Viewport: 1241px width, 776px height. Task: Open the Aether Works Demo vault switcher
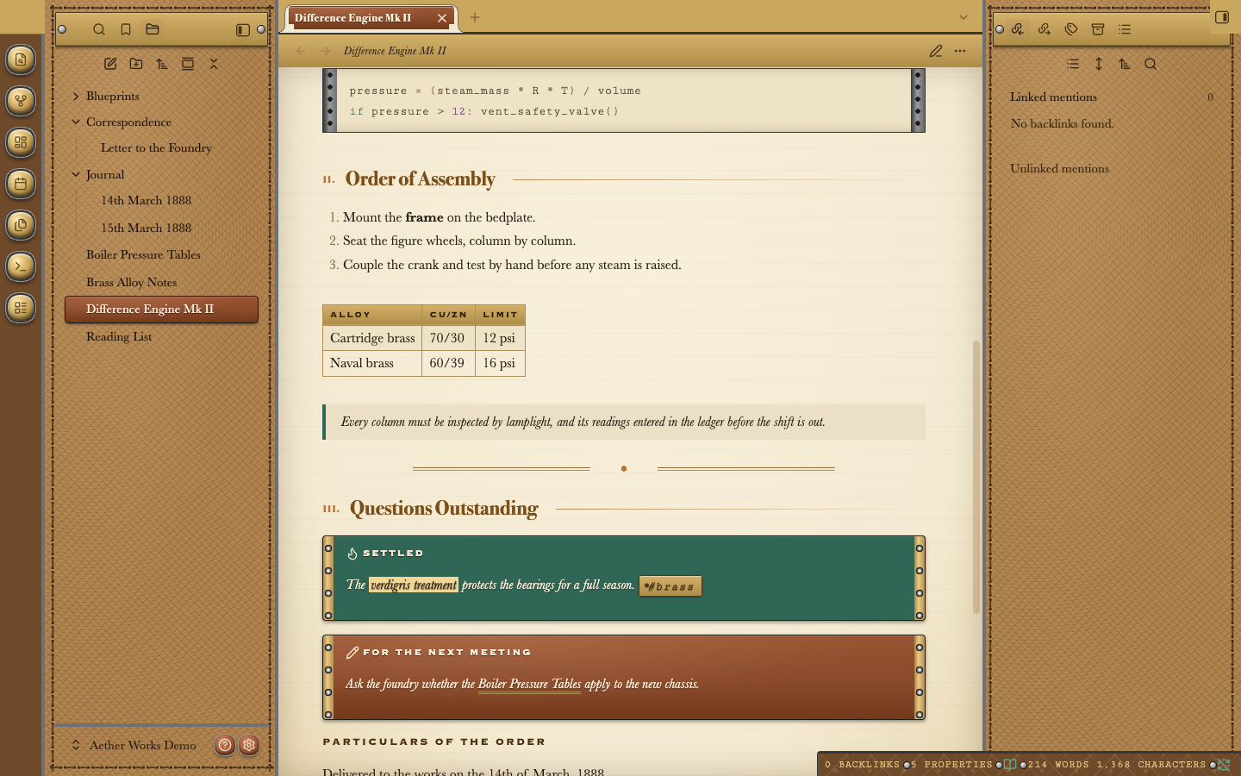pos(134,745)
